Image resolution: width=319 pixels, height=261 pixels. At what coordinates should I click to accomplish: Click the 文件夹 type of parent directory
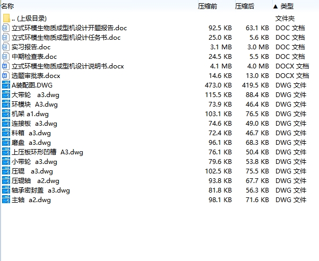click(285, 19)
